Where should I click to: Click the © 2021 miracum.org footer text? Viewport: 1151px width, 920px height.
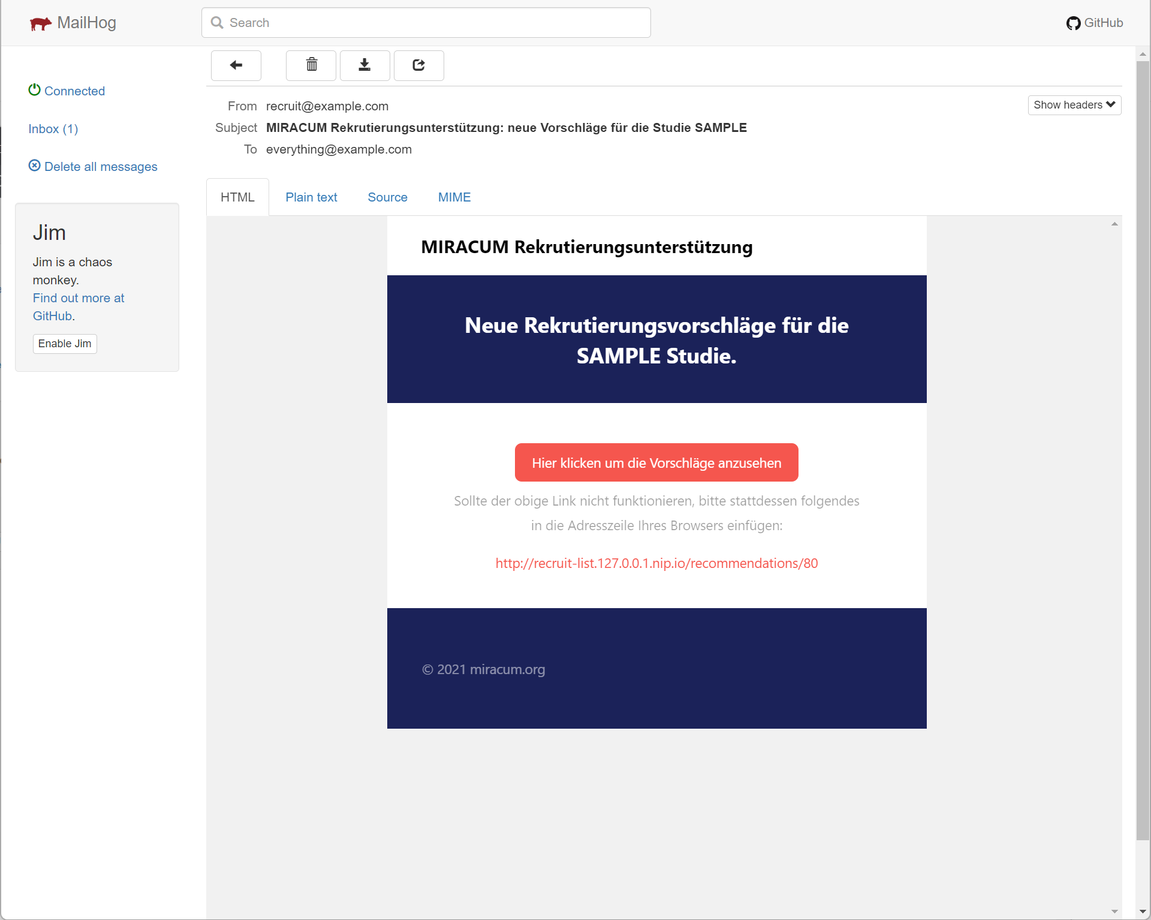tap(484, 669)
